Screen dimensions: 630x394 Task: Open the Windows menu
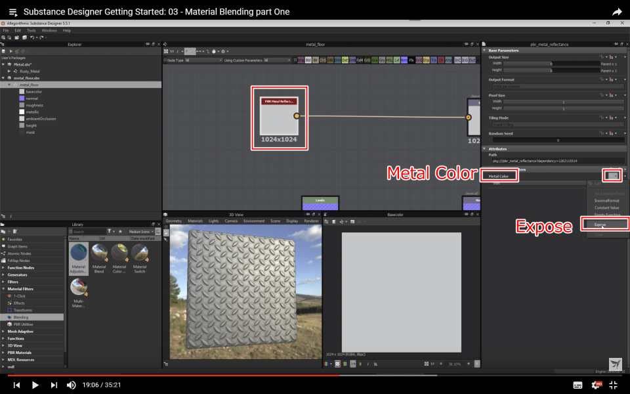click(49, 30)
